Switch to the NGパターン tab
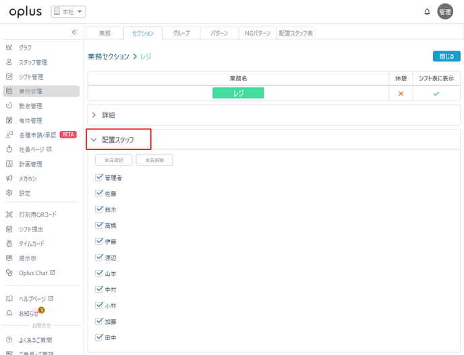464x355 pixels. [x=256, y=32]
